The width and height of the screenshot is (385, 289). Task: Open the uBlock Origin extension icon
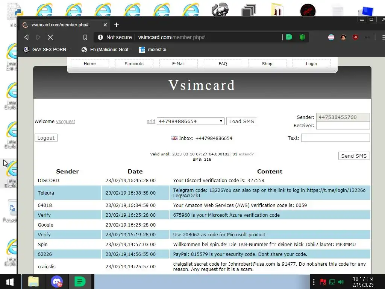tap(355, 37)
